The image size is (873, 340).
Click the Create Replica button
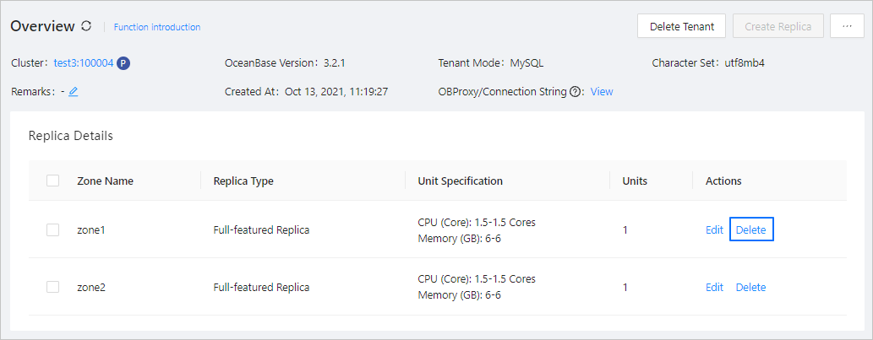click(778, 26)
